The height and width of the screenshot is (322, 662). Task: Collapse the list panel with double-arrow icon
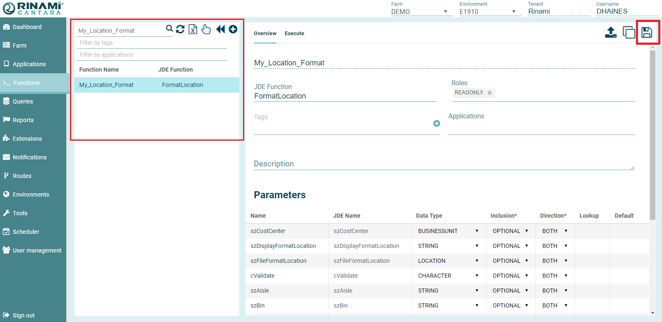pos(220,29)
